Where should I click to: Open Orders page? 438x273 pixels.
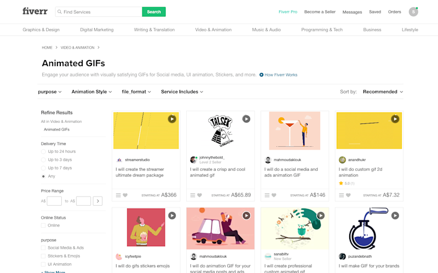pyautogui.click(x=394, y=11)
